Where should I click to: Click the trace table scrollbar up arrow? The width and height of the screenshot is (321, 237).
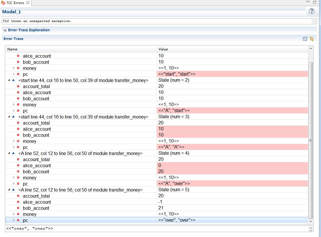click(x=311, y=49)
